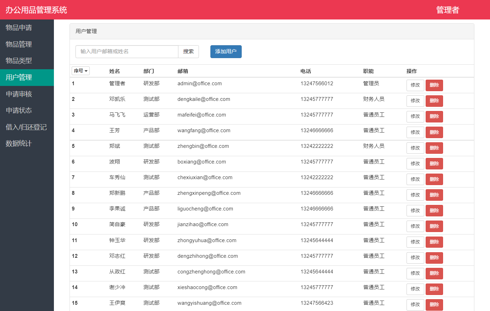
Task: Click 修改 for user 郑斌
Action: [x=415, y=147]
